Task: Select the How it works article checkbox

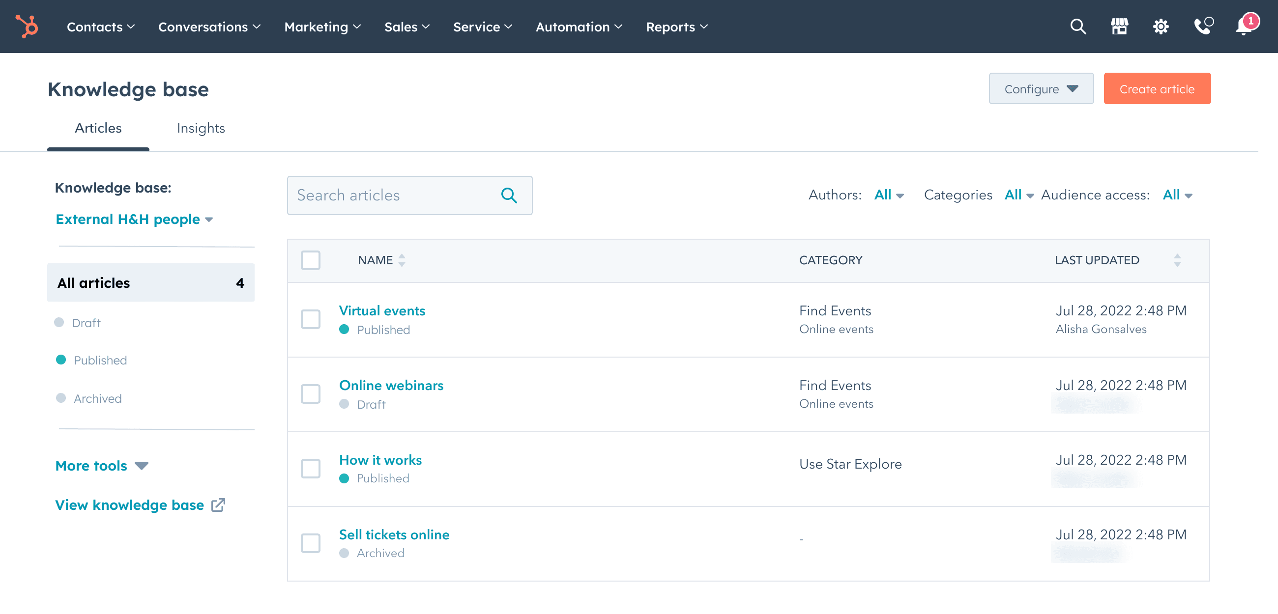Action: pos(311,468)
